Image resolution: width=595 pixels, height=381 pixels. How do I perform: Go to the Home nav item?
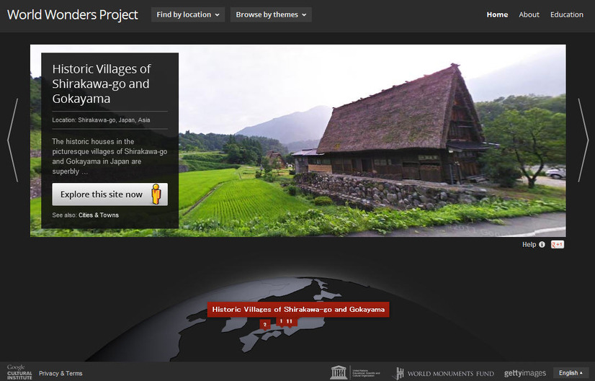[x=497, y=15]
